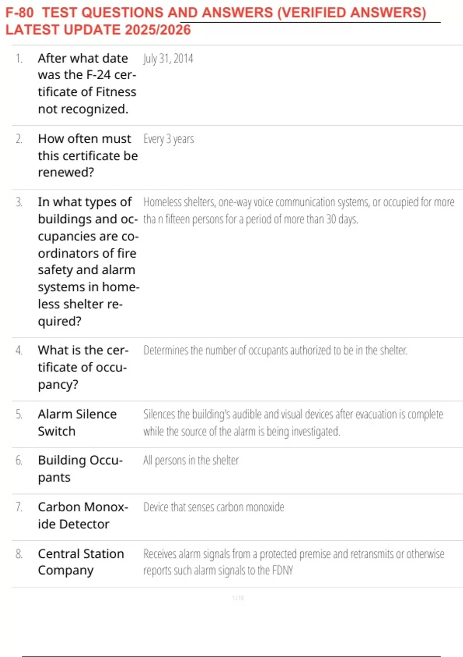
Task: Select the certificate renewal question
Action: coord(88,155)
